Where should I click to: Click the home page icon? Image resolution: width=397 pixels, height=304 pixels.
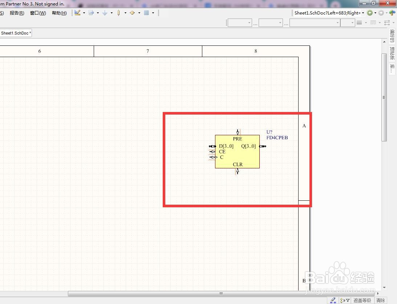392,13
